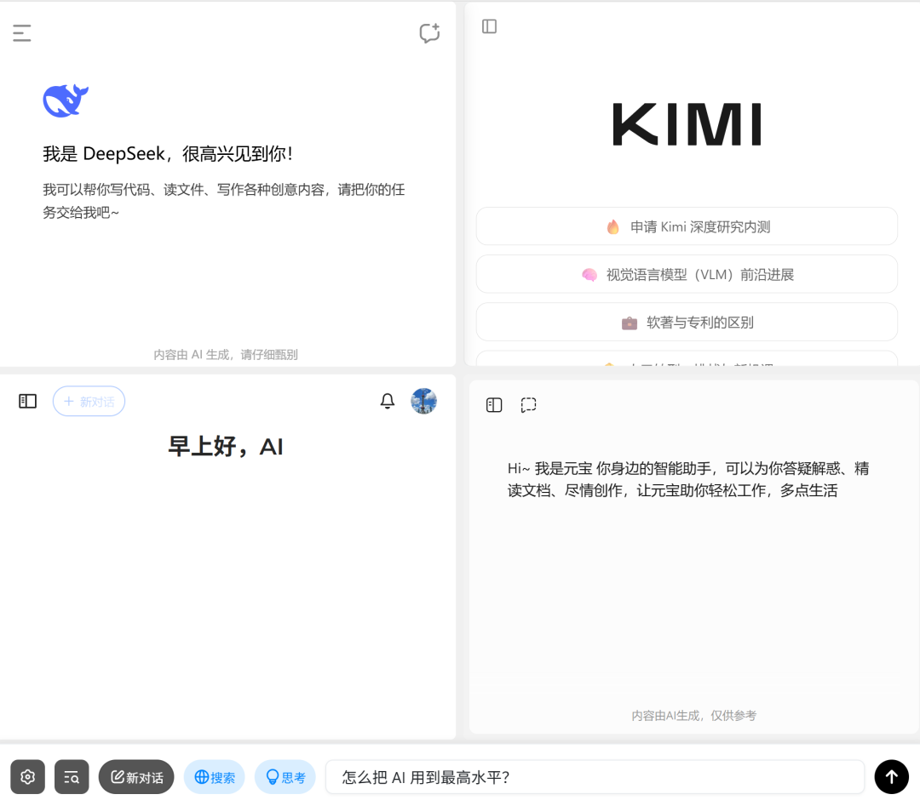Toggle 搜索 web search mode
This screenshot has width=920, height=806.
[214, 777]
